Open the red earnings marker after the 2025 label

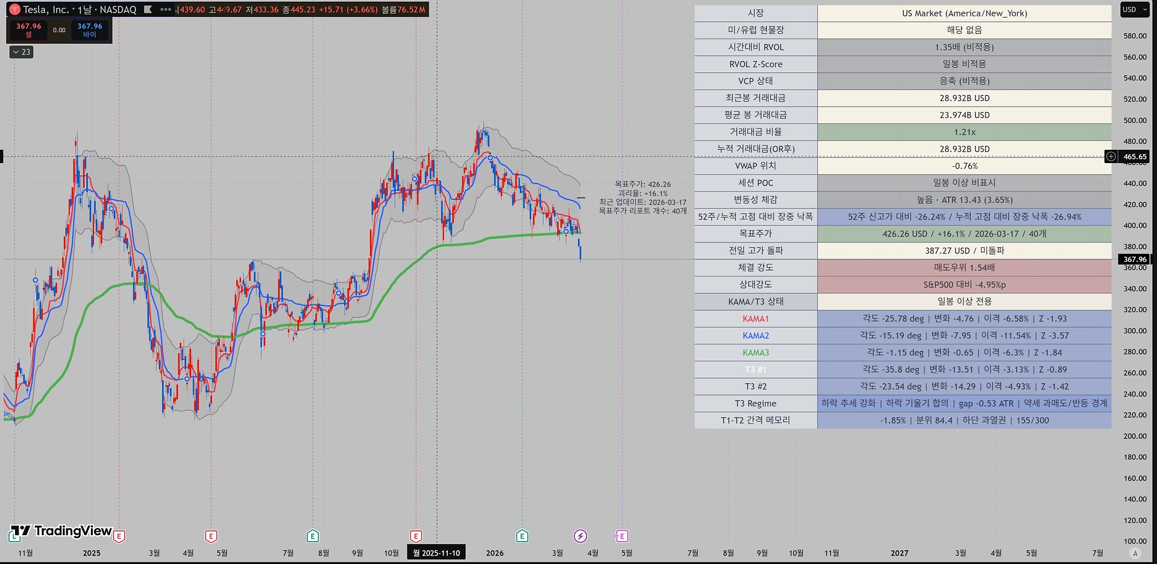tap(119, 536)
